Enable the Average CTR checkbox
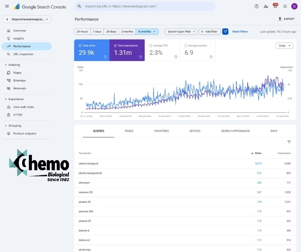Viewport: 301px width, 252px height. 150,45
